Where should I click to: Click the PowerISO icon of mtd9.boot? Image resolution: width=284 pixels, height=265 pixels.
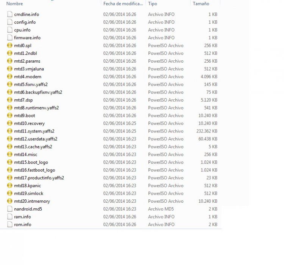9,116
